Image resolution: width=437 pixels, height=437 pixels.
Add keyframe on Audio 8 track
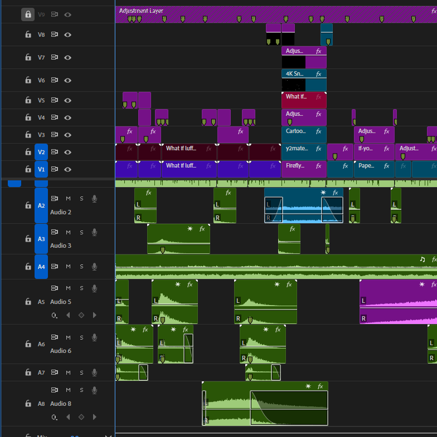click(81, 417)
